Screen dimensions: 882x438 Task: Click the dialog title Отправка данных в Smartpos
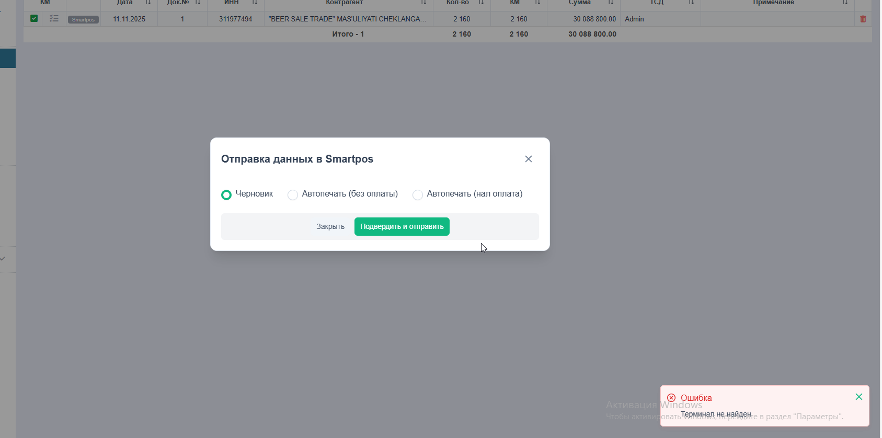(x=297, y=159)
